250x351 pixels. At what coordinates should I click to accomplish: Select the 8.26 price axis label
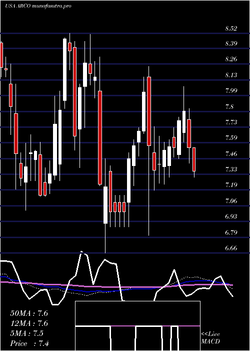pyautogui.click(x=231, y=59)
